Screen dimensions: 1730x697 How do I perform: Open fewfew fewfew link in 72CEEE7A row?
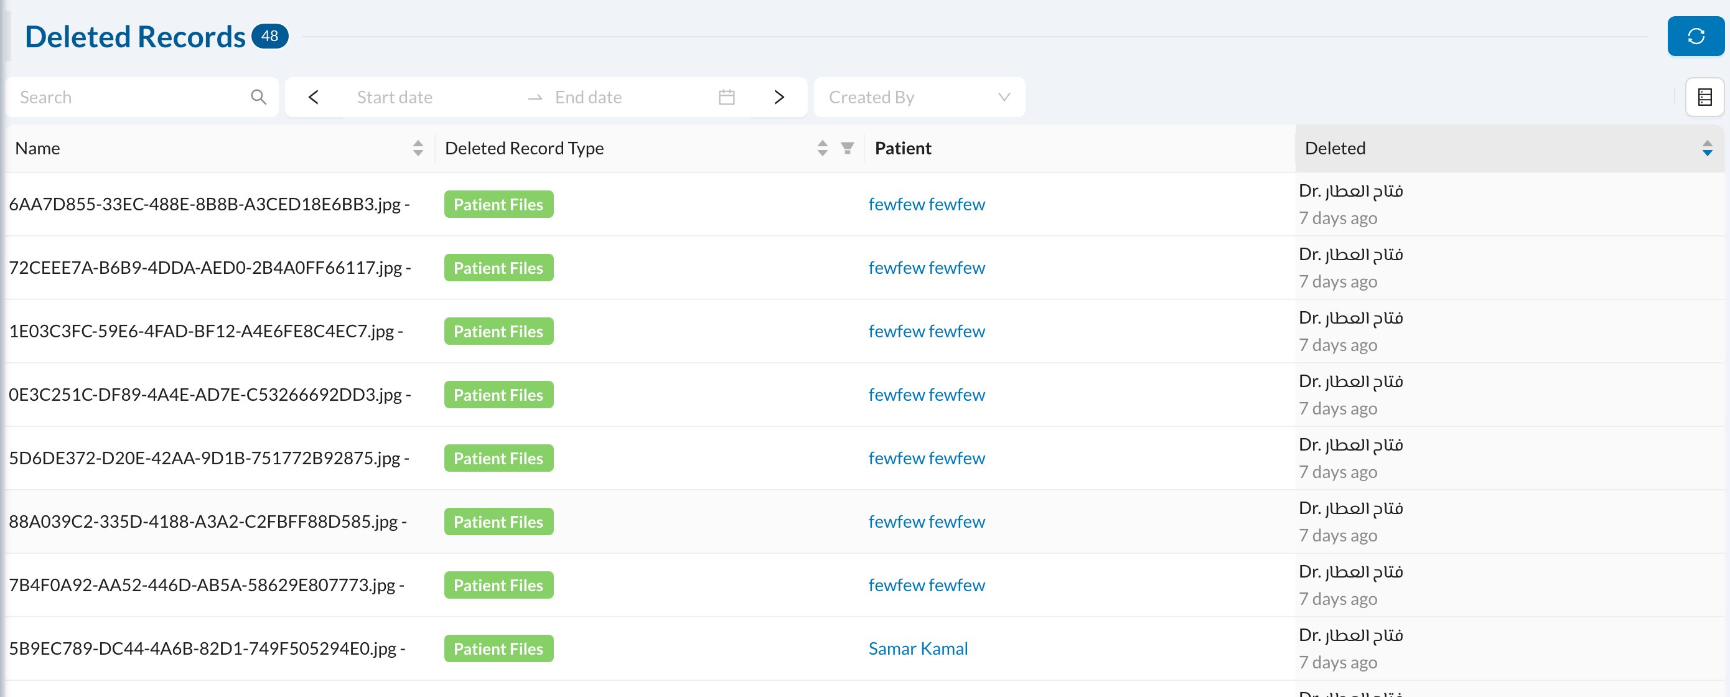coord(927,268)
